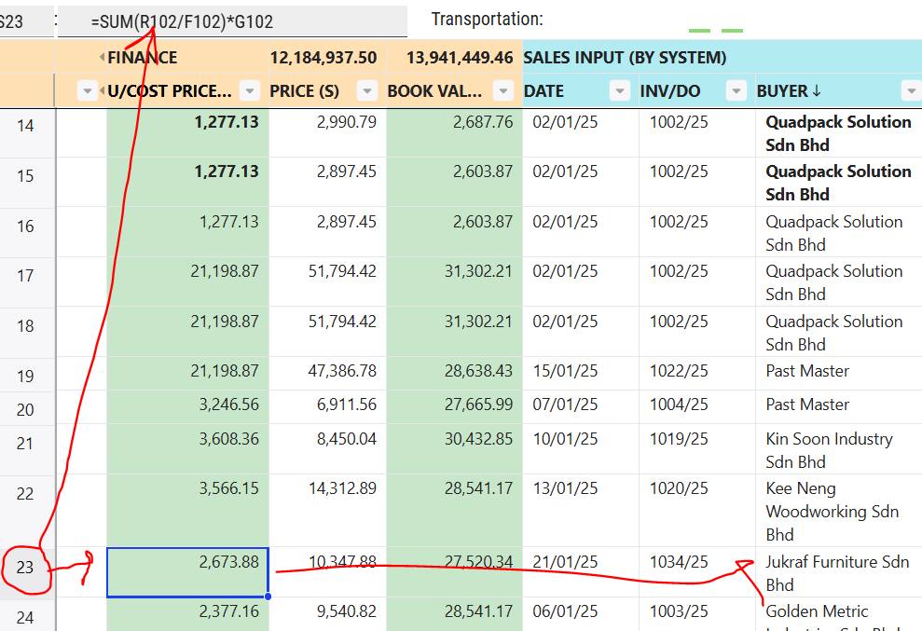Select date cell 15/01/25

(x=581, y=374)
